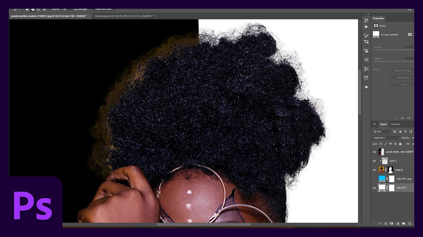
Task: Select New selection mode icon in options bar
Action: pyautogui.click(x=27, y=10)
